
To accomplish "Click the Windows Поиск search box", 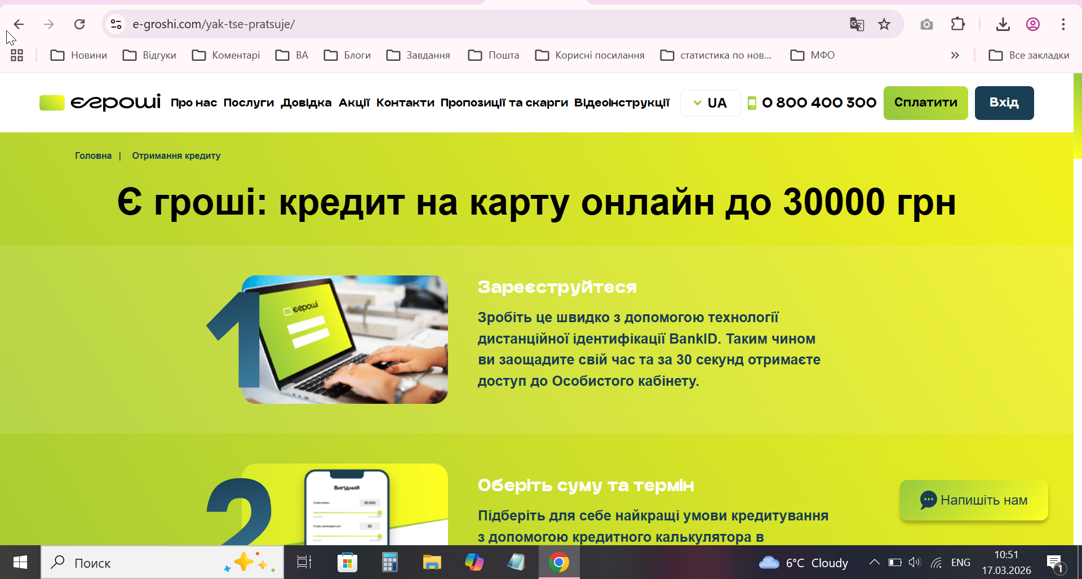I will (x=162, y=562).
